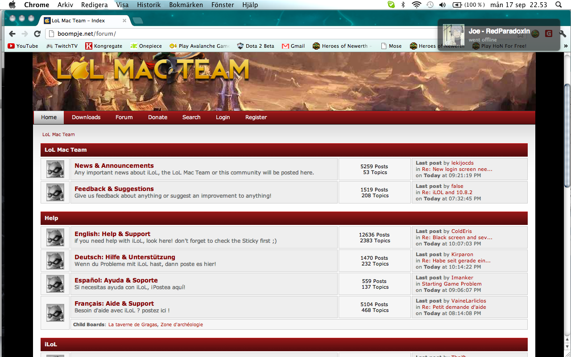Open last poster lekijocds profile link
The image size is (571, 357).
click(x=463, y=163)
